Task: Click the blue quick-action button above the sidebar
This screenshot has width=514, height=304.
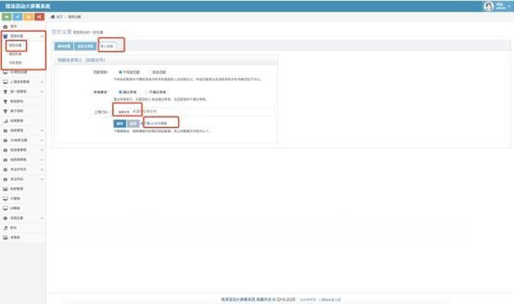Action: pyautogui.click(x=17, y=17)
